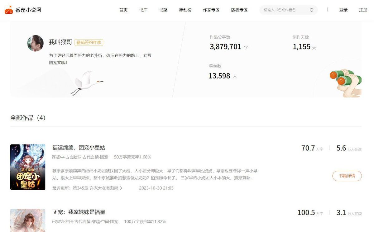Click update time 2023-10-30 21:05
Image resolution: width=374 pixels, height=232 pixels.
(x=156, y=188)
